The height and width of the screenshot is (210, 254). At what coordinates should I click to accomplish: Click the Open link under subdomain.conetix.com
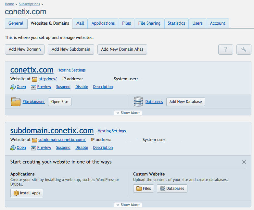tap(21, 148)
